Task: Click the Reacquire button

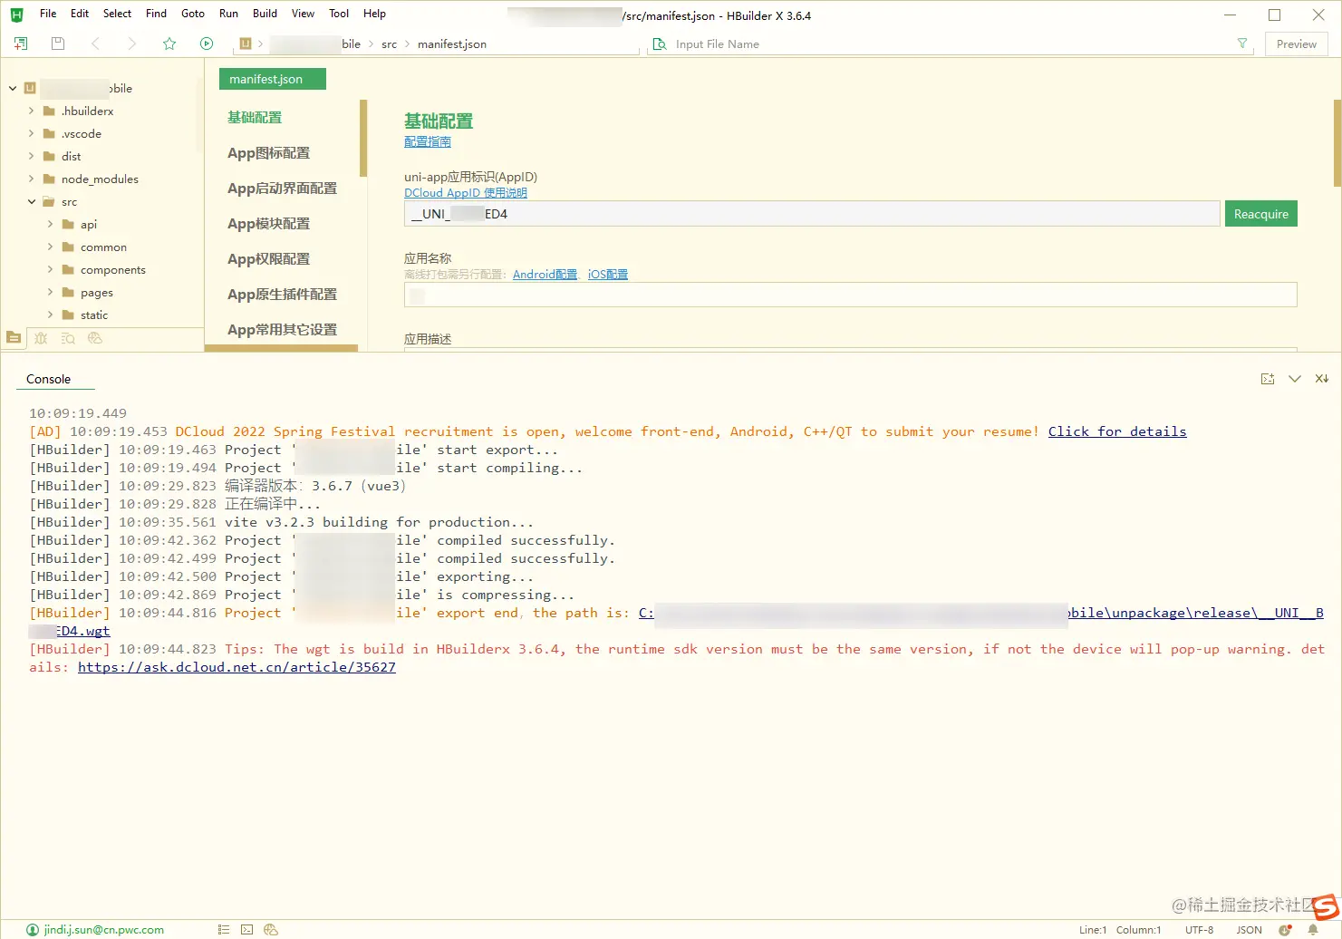Action: click(x=1261, y=214)
